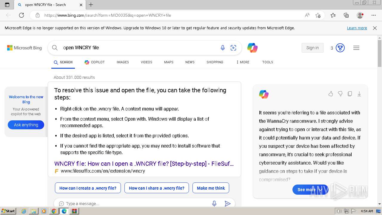Viewport: 382px width, 215px height.
Task: Click the Edge profile avatar icon
Action: pyautogui.click(x=360, y=15)
